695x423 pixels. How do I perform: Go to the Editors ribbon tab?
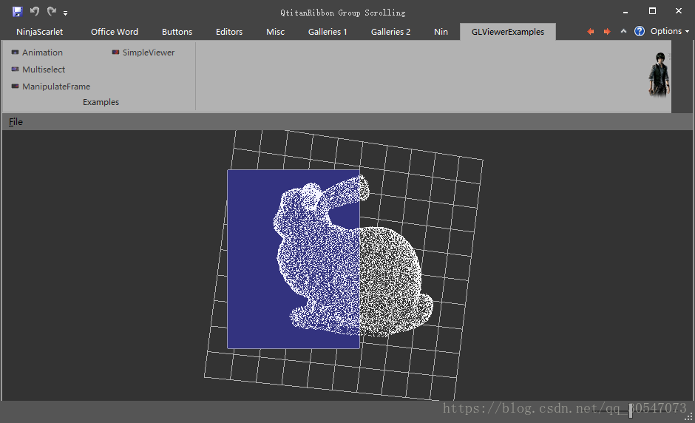229,32
